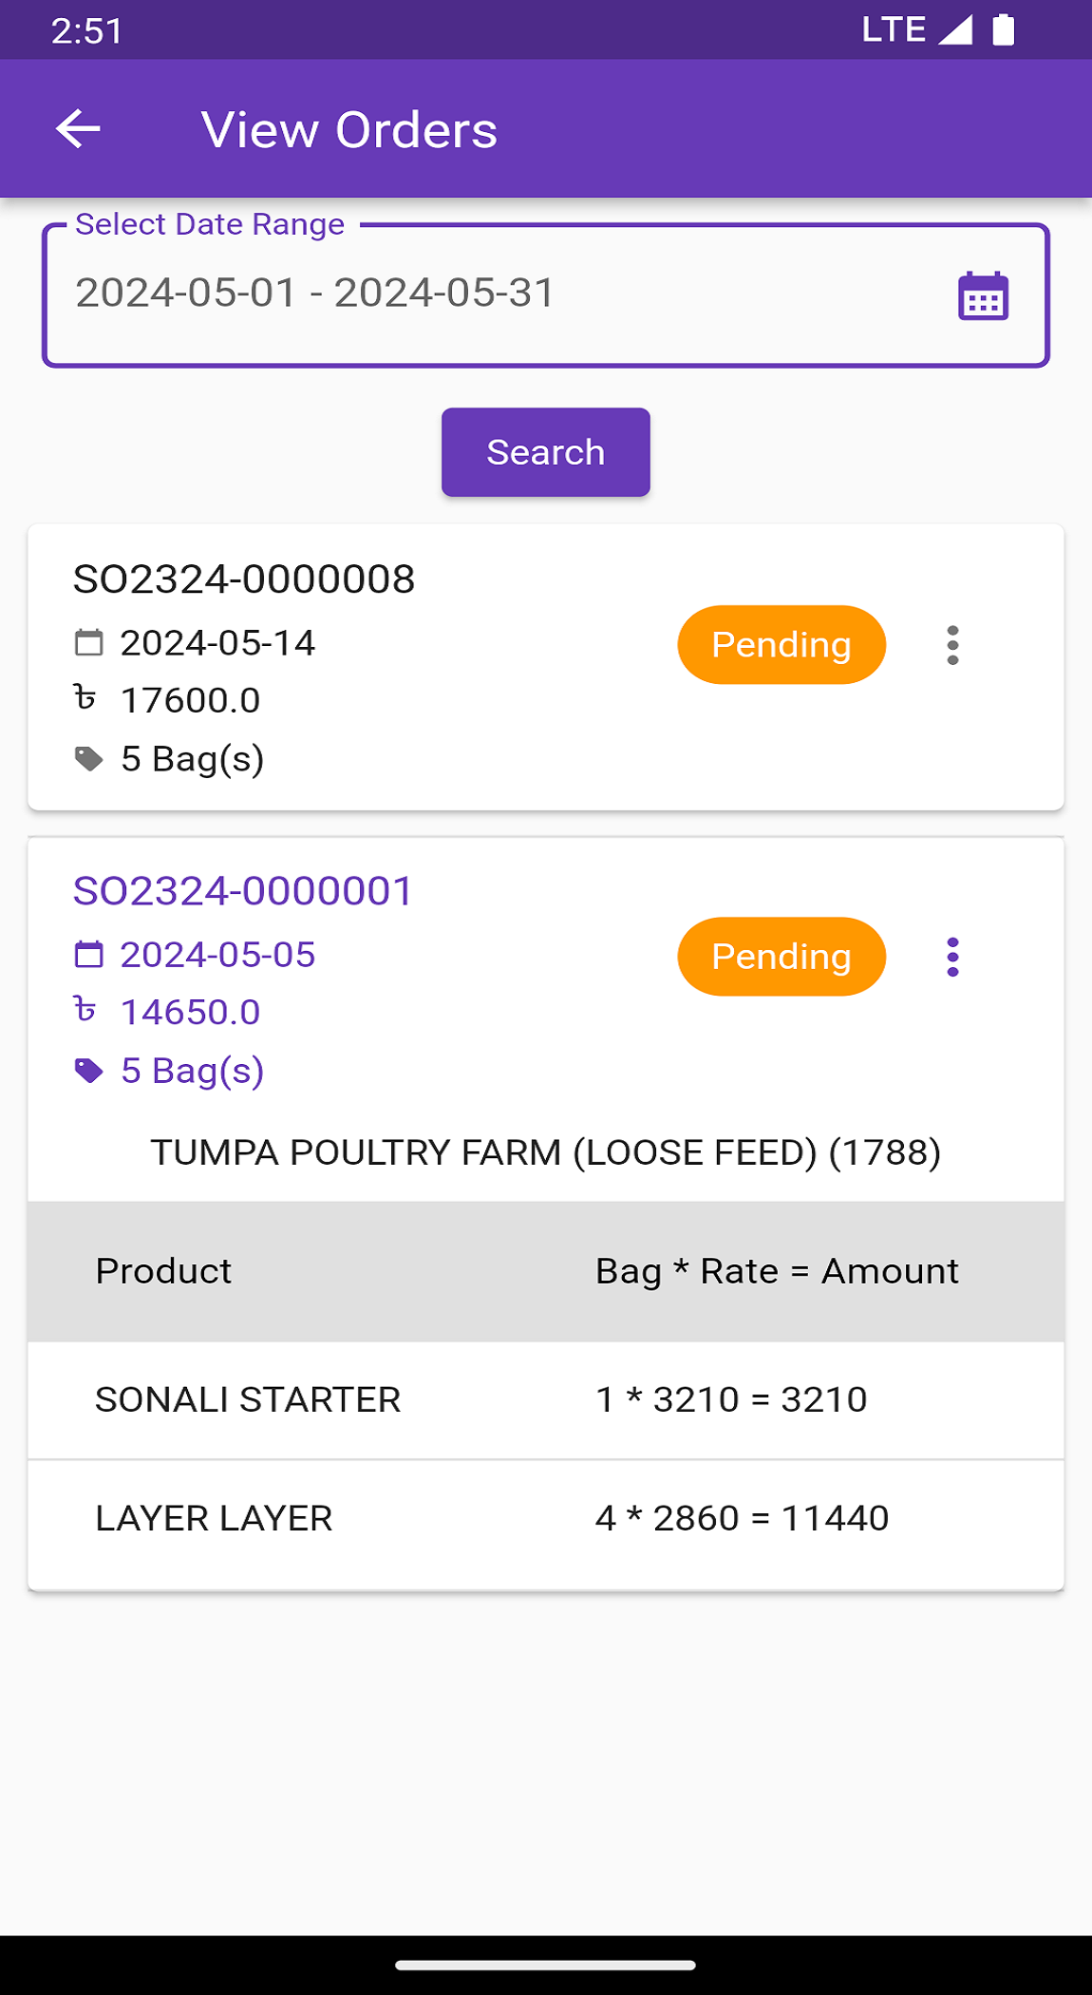Select the LAYER LAYER product row
The width and height of the screenshot is (1092, 1995).
545,1519
